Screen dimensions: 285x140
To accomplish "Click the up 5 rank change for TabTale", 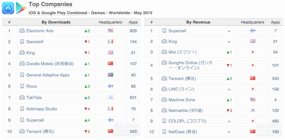I will point(87,97).
